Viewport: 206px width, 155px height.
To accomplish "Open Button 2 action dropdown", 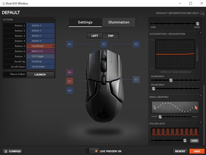I will point(41,31).
